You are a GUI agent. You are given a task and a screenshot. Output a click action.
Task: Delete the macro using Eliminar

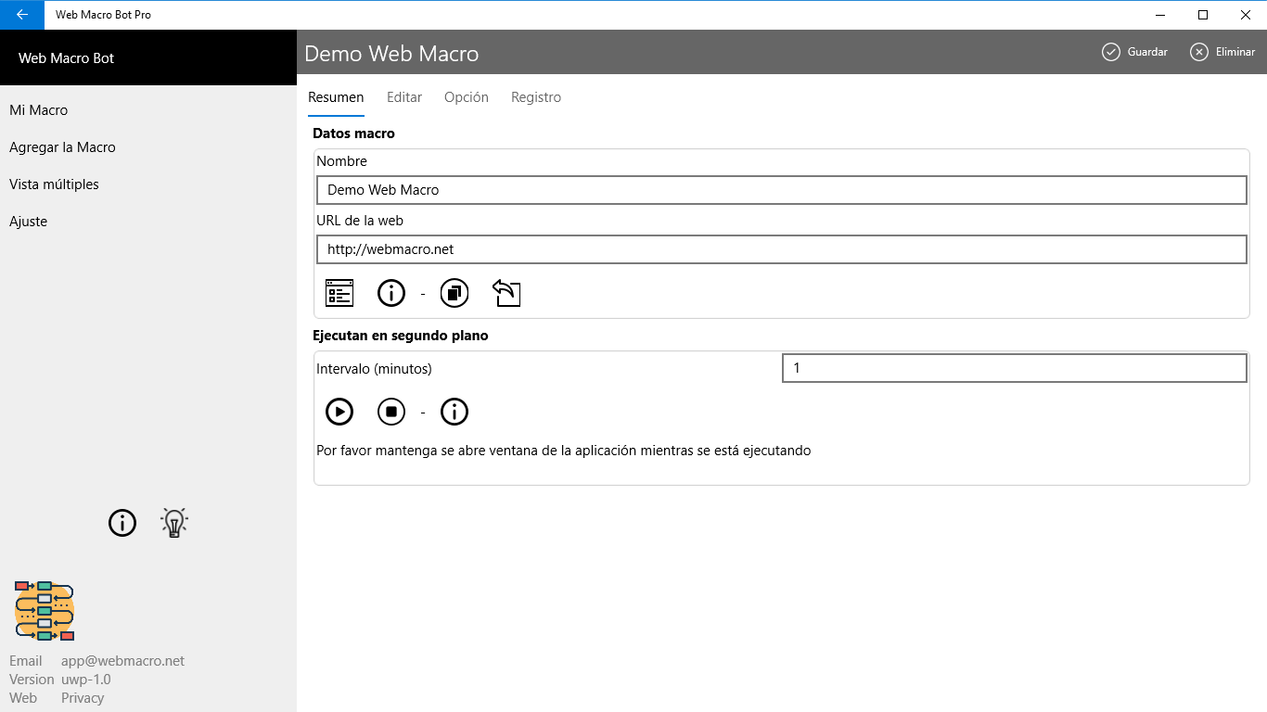1222,52
